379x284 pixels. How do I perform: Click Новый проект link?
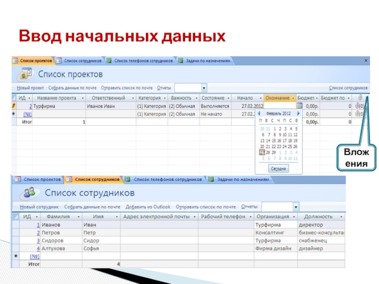click(x=31, y=88)
